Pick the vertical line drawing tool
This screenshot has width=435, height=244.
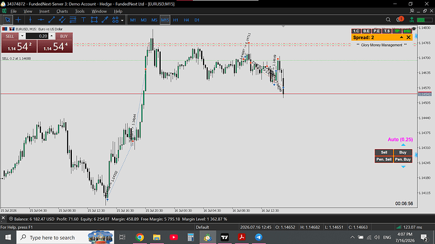click(x=30, y=20)
